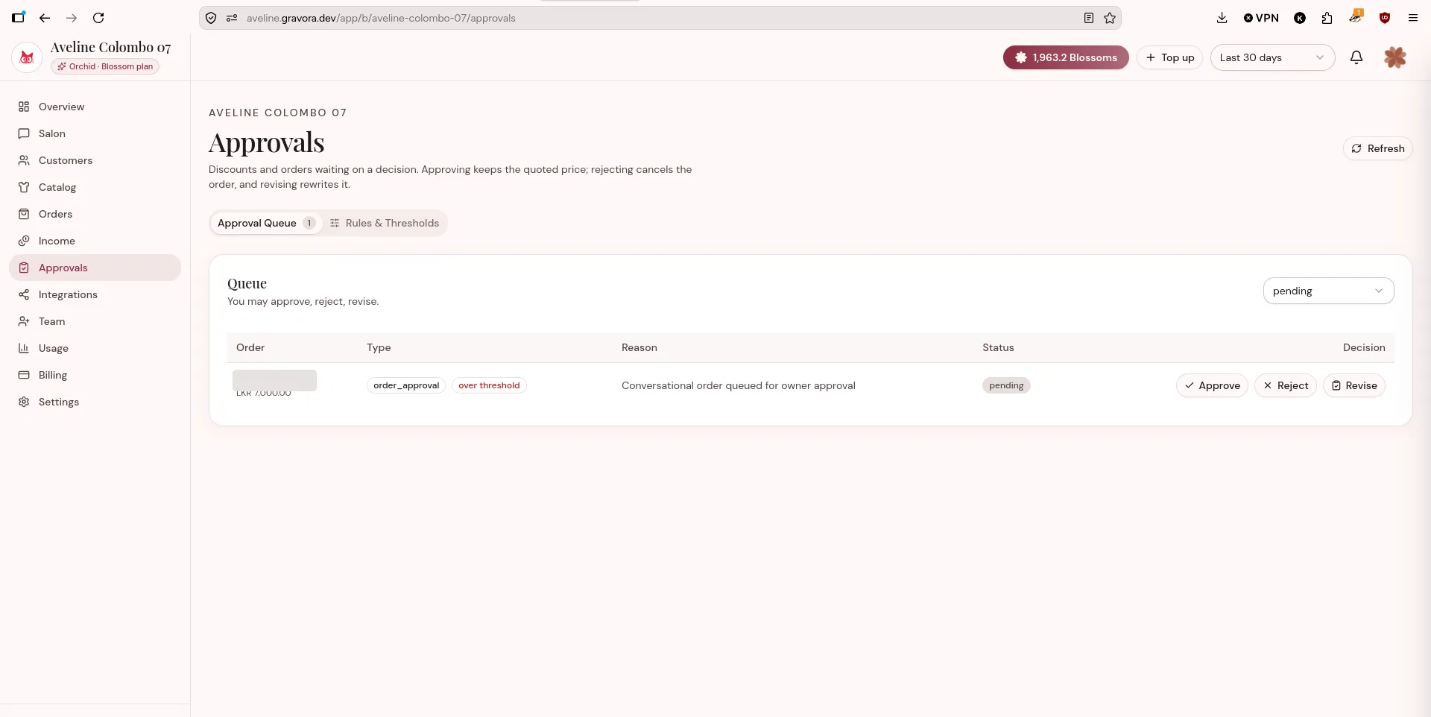Click the site security shield icon
This screenshot has width=1431, height=717.
click(x=211, y=18)
